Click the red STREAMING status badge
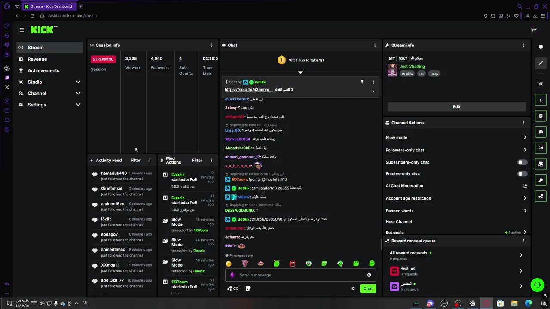 (103, 59)
